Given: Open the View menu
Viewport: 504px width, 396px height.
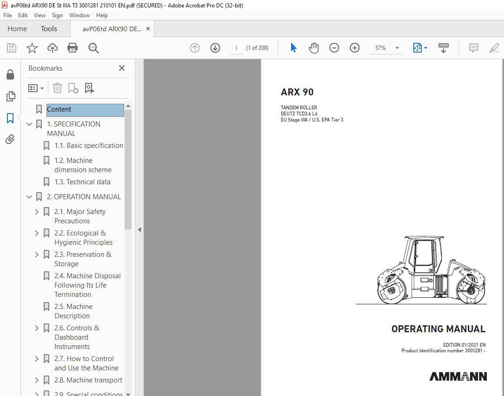Looking at the screenshot, I should click(x=40, y=15).
